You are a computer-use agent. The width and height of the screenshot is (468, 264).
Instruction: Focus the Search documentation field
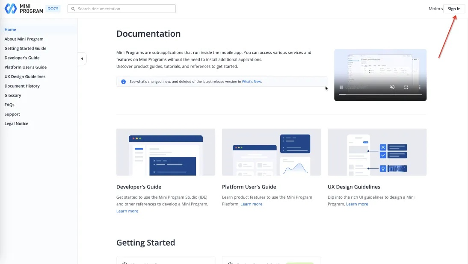[x=121, y=9]
